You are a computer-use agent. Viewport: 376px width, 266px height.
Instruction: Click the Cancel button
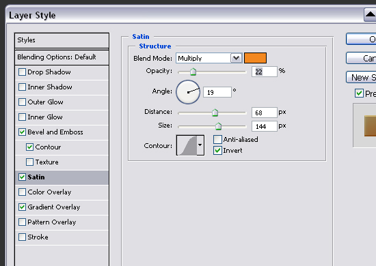tap(361, 58)
